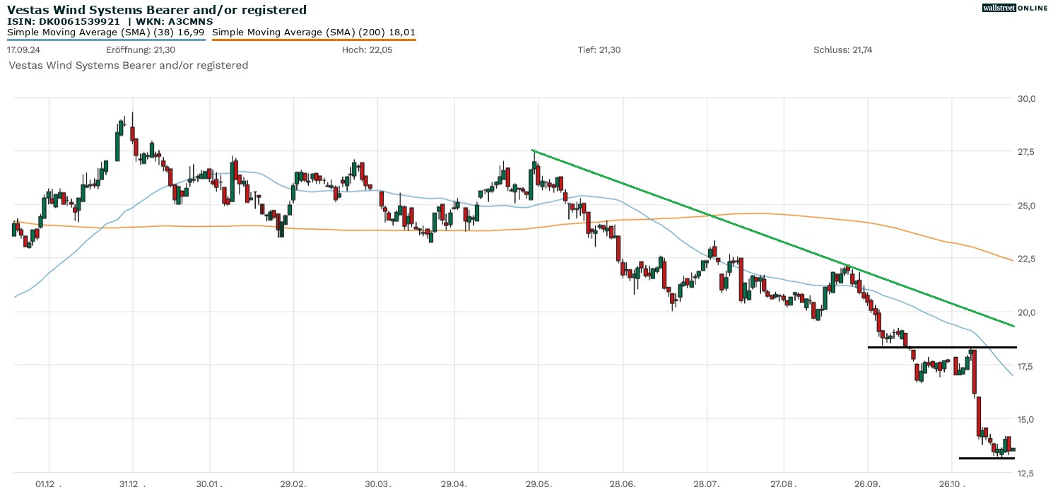Click the wallstreet ONLINE logo

1015,8
